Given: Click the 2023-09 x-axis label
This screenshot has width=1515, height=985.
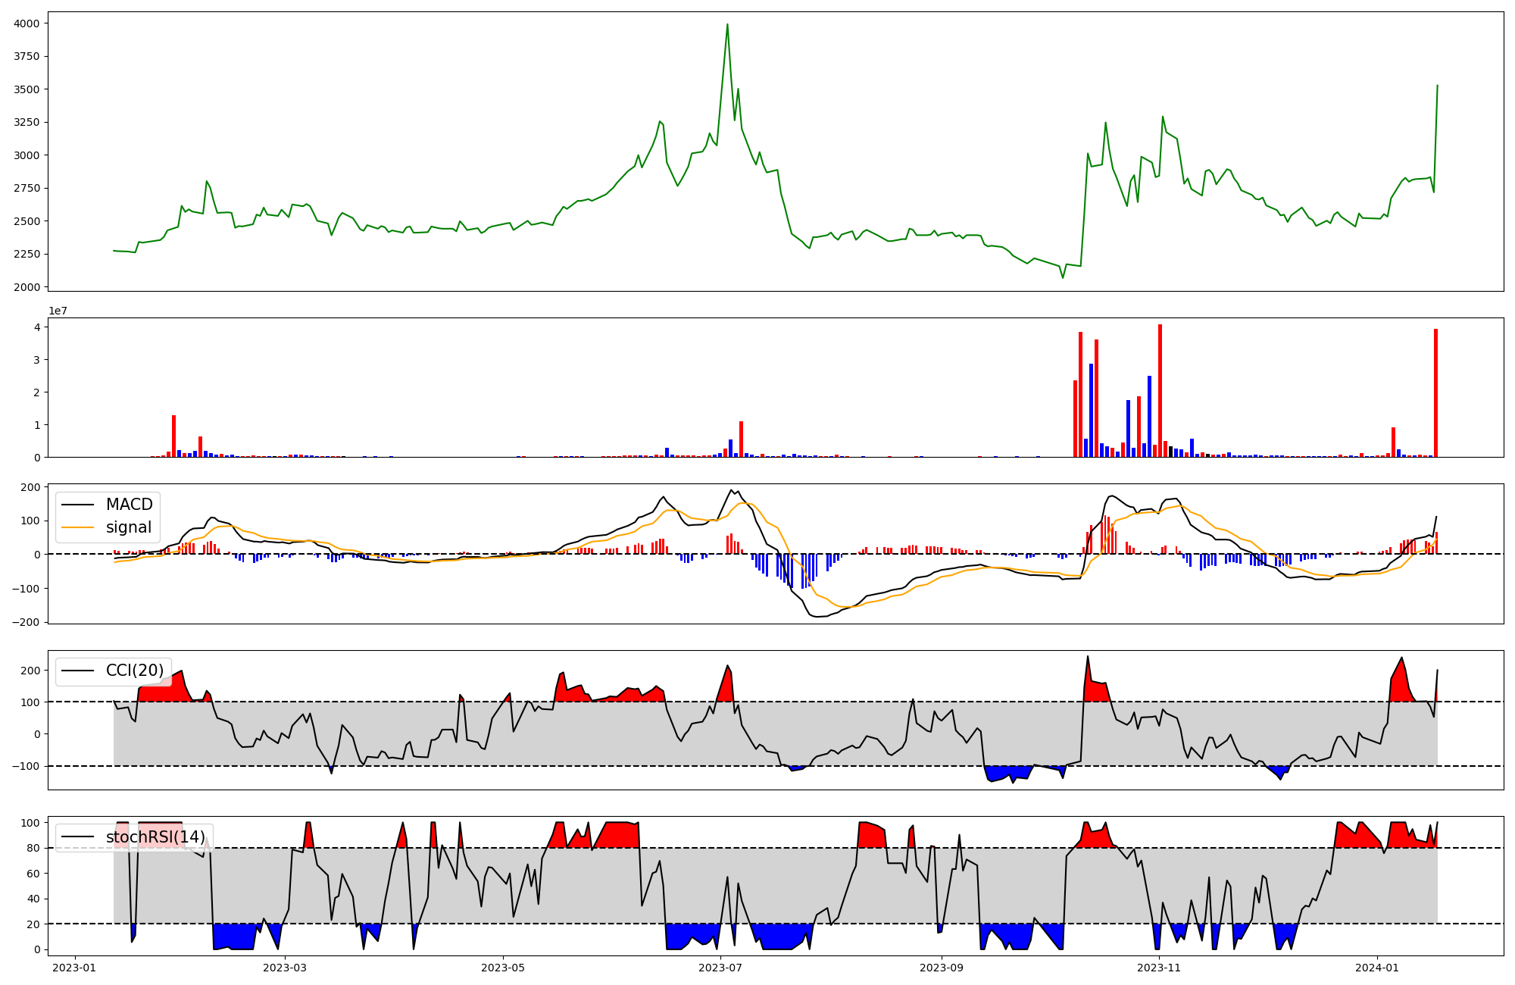Looking at the screenshot, I should (x=941, y=968).
